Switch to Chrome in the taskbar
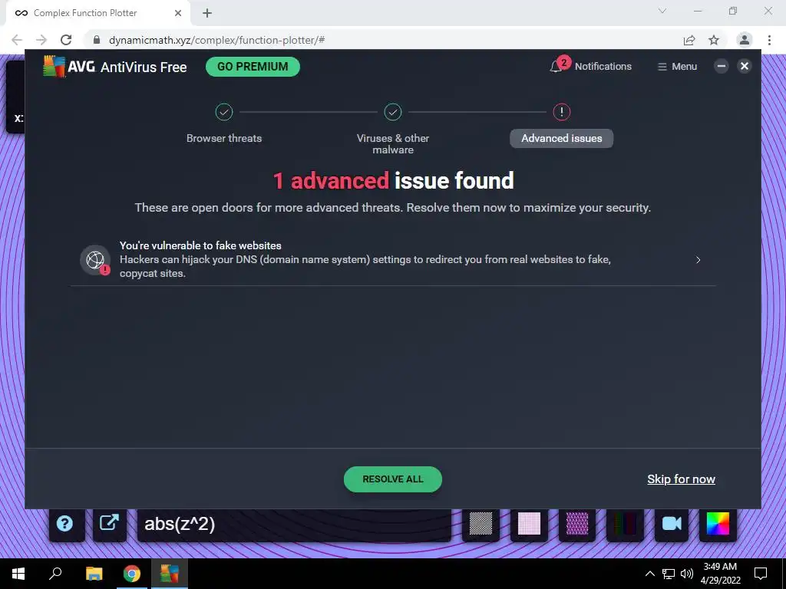786x589 pixels. coord(132,574)
